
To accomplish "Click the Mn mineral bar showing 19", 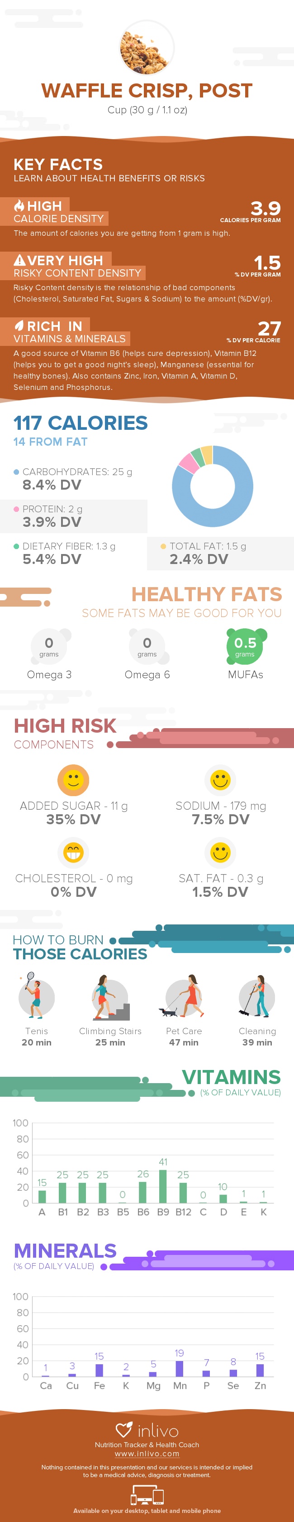I will (x=179, y=1368).
